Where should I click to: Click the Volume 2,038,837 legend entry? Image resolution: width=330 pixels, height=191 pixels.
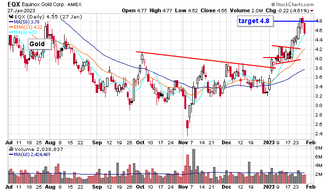click(39, 149)
